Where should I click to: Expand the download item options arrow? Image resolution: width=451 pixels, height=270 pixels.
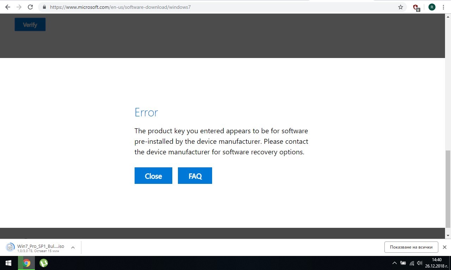pos(73,247)
